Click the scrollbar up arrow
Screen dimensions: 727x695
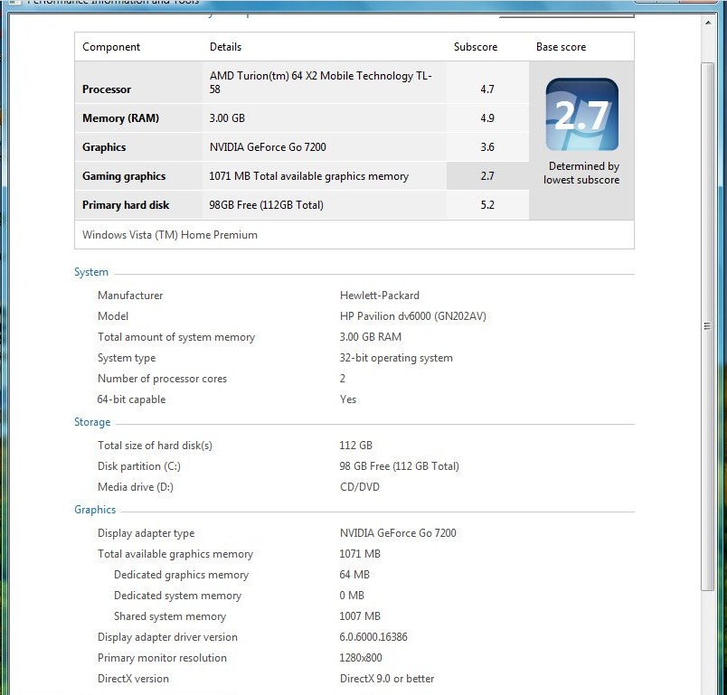[x=707, y=23]
